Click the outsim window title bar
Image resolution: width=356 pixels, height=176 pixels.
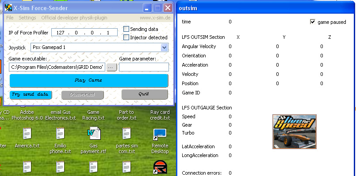point(266,8)
